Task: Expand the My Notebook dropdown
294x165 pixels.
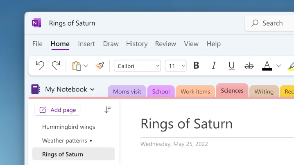Action: pos(92,89)
